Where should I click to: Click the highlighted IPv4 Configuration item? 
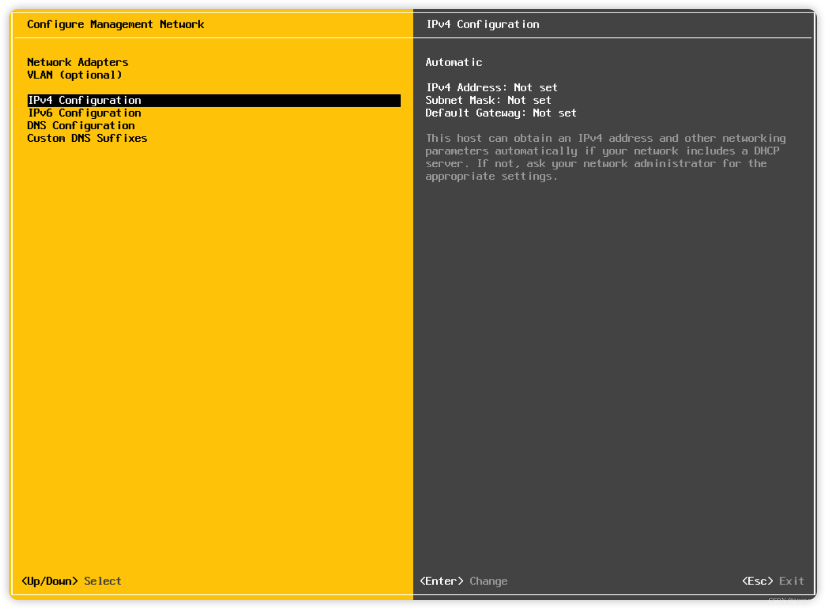tap(84, 100)
